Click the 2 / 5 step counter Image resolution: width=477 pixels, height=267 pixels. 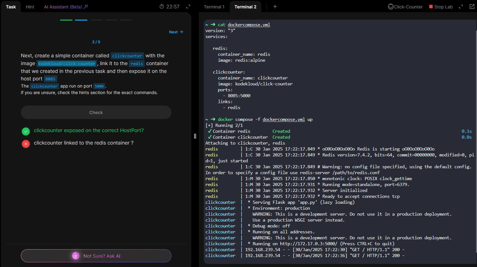point(96,42)
